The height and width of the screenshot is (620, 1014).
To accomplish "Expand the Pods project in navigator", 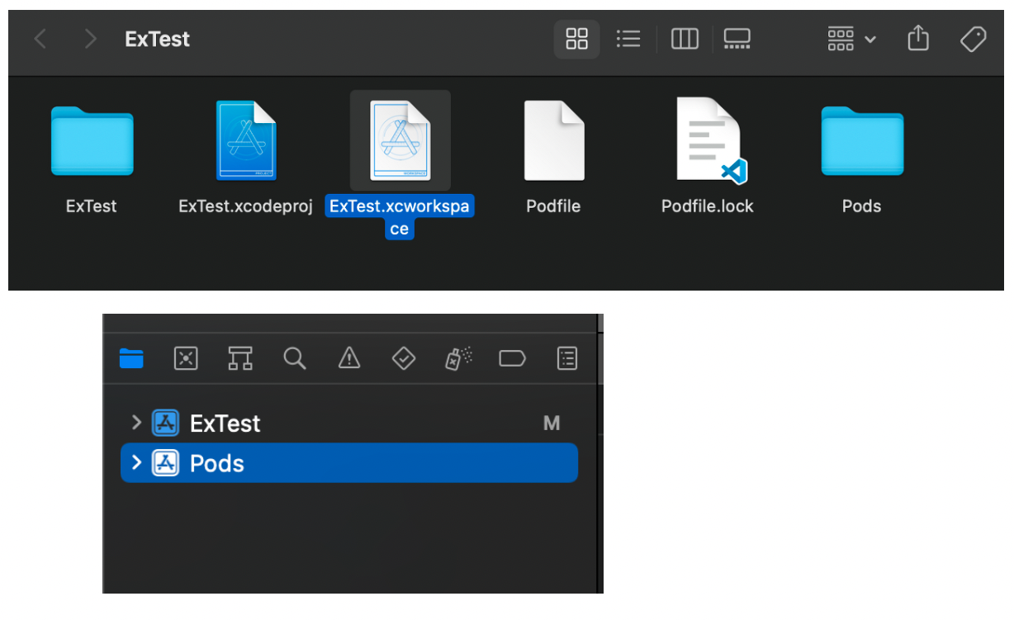I will coord(137,462).
